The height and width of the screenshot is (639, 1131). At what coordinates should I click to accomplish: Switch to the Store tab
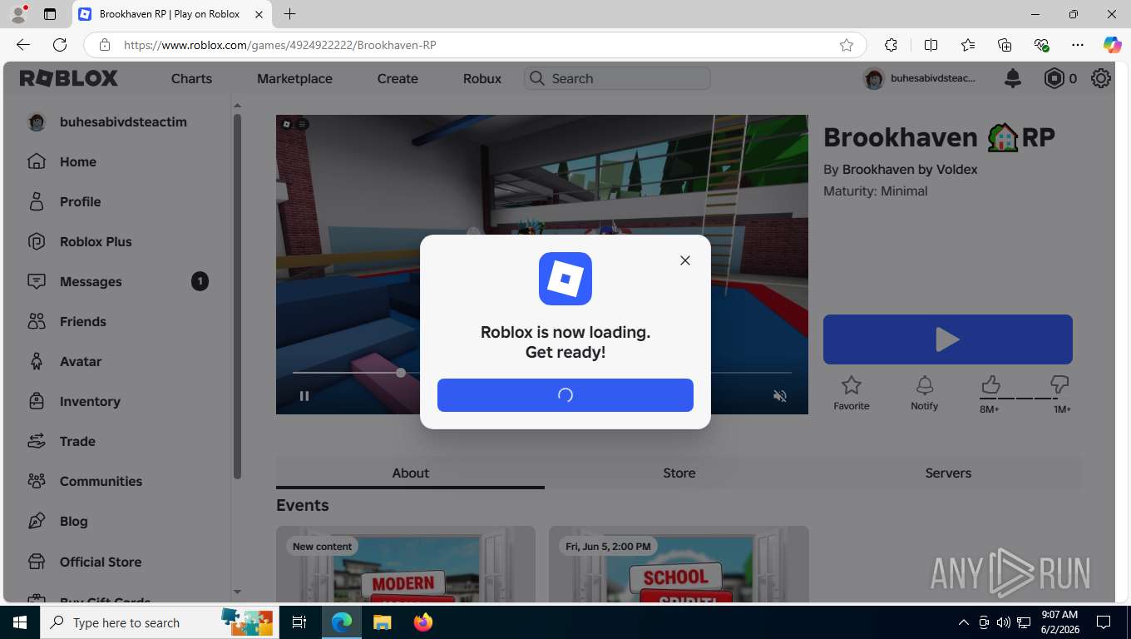[679, 473]
